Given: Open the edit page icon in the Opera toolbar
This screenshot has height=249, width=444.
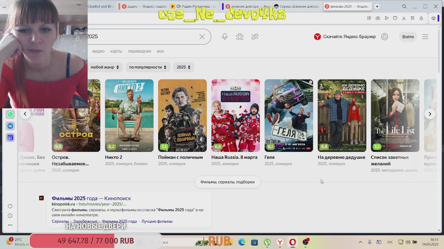Looking at the screenshot, I should [x=369, y=18].
